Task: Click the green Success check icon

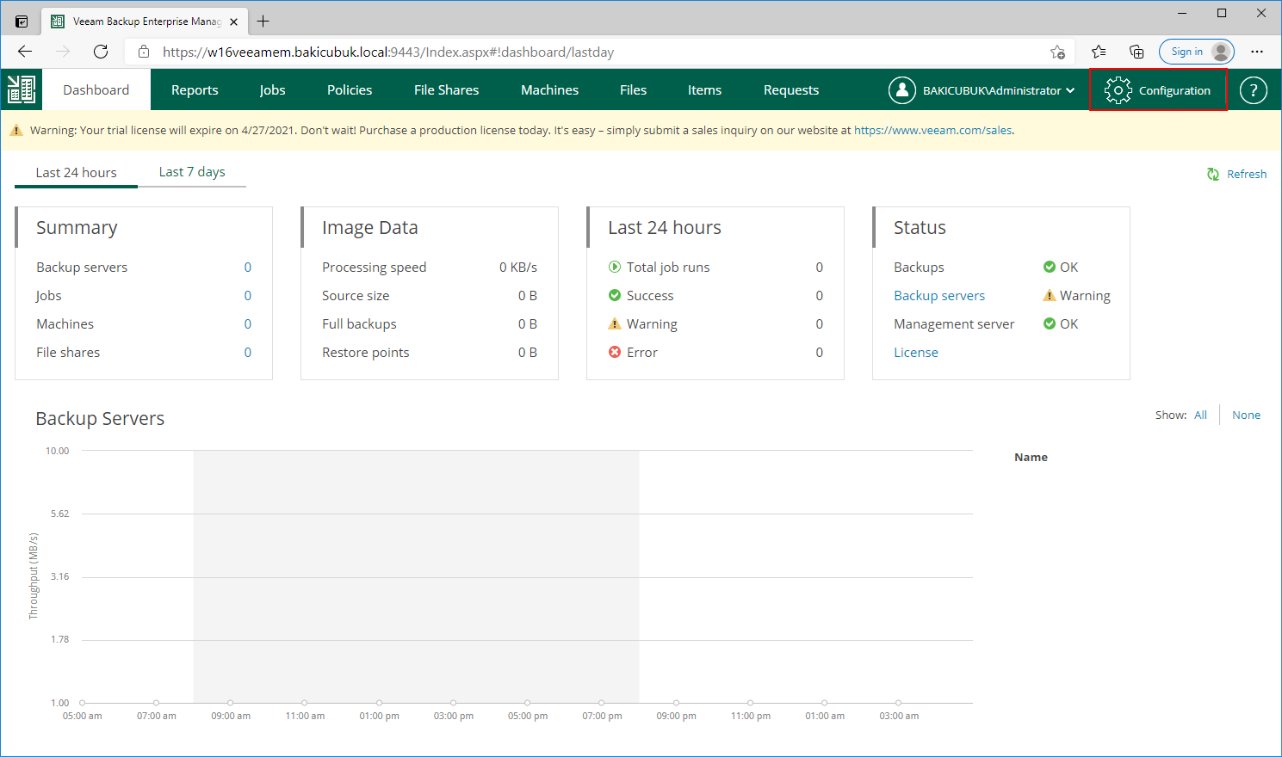Action: (x=615, y=295)
